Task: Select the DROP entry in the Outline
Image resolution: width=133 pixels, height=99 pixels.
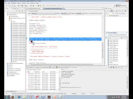Action: pos(110,63)
